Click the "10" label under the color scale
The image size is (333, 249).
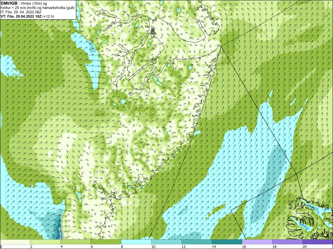tap(153, 247)
